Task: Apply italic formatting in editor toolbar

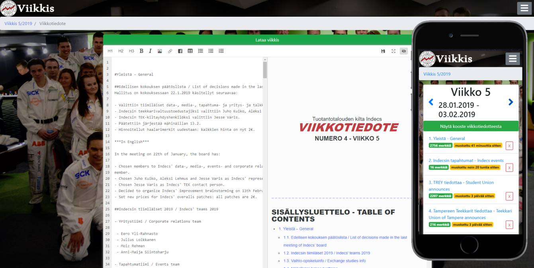Action: [x=150, y=51]
